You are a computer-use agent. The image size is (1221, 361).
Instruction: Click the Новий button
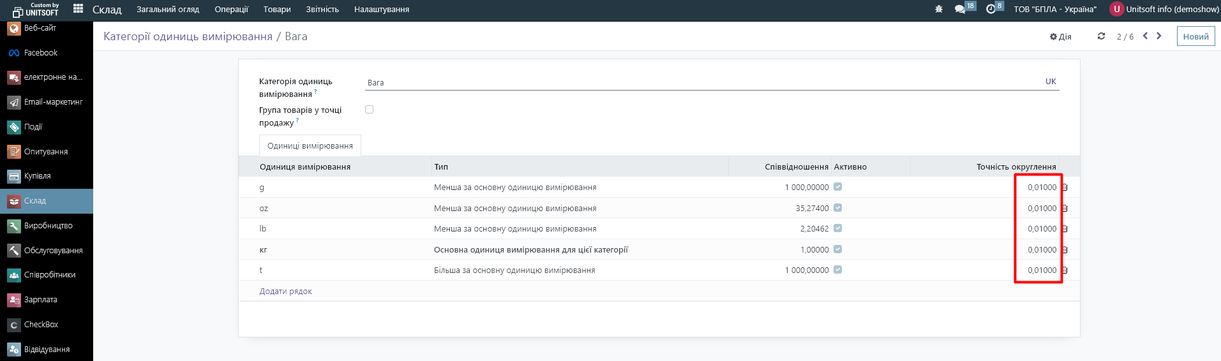pos(1195,36)
